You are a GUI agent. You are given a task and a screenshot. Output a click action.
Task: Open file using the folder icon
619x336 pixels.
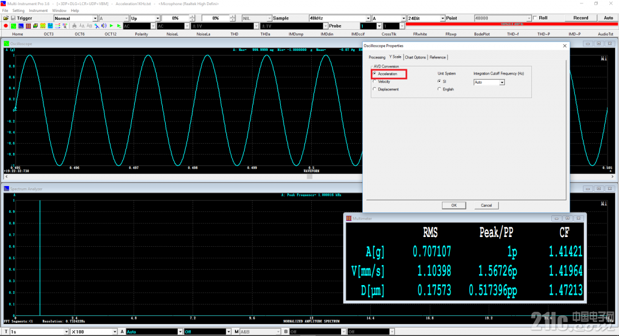tap(6, 18)
